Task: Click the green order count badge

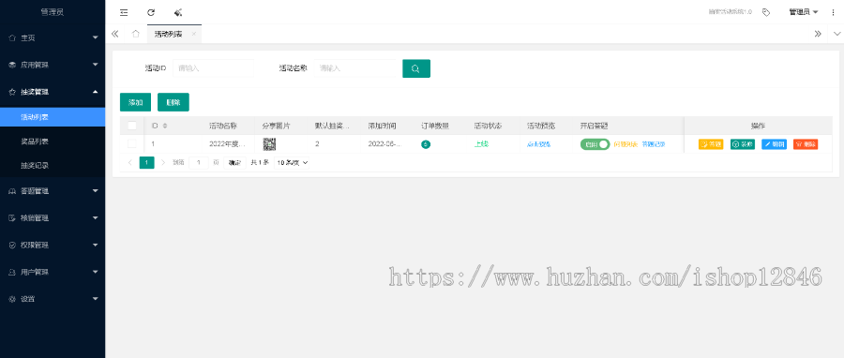Action: (426, 144)
